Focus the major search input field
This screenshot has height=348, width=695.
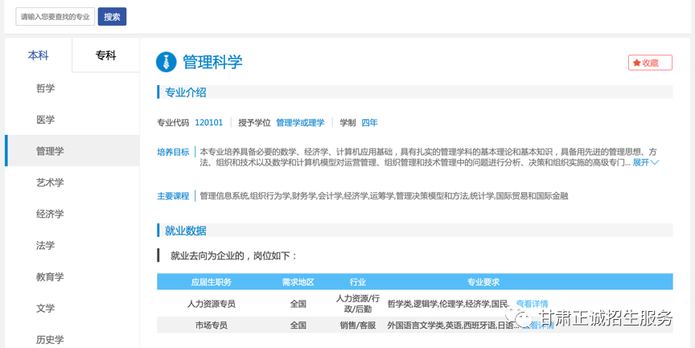(x=55, y=17)
